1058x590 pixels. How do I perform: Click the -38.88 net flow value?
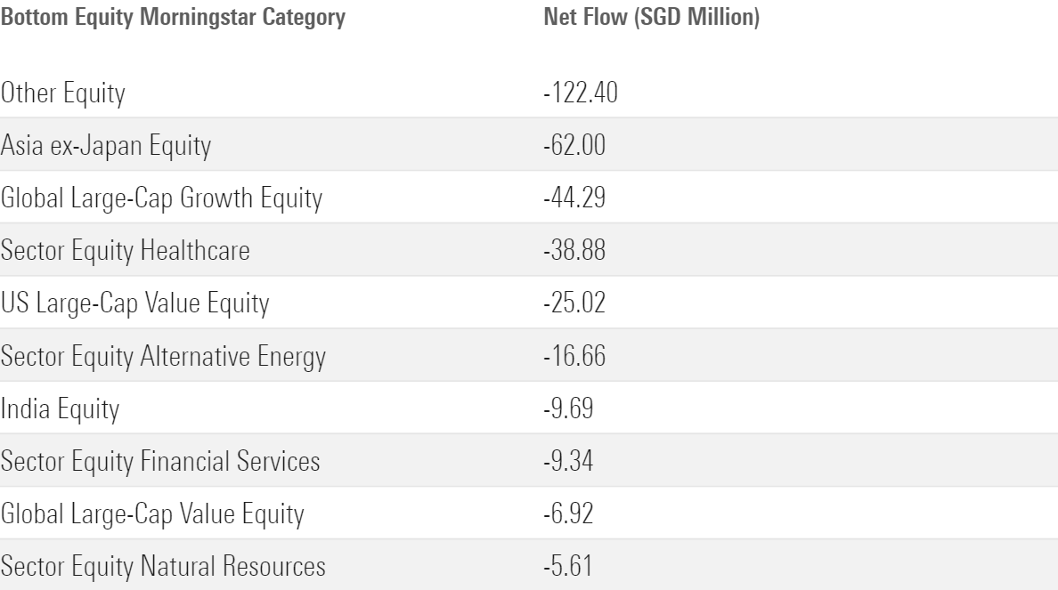[574, 250]
